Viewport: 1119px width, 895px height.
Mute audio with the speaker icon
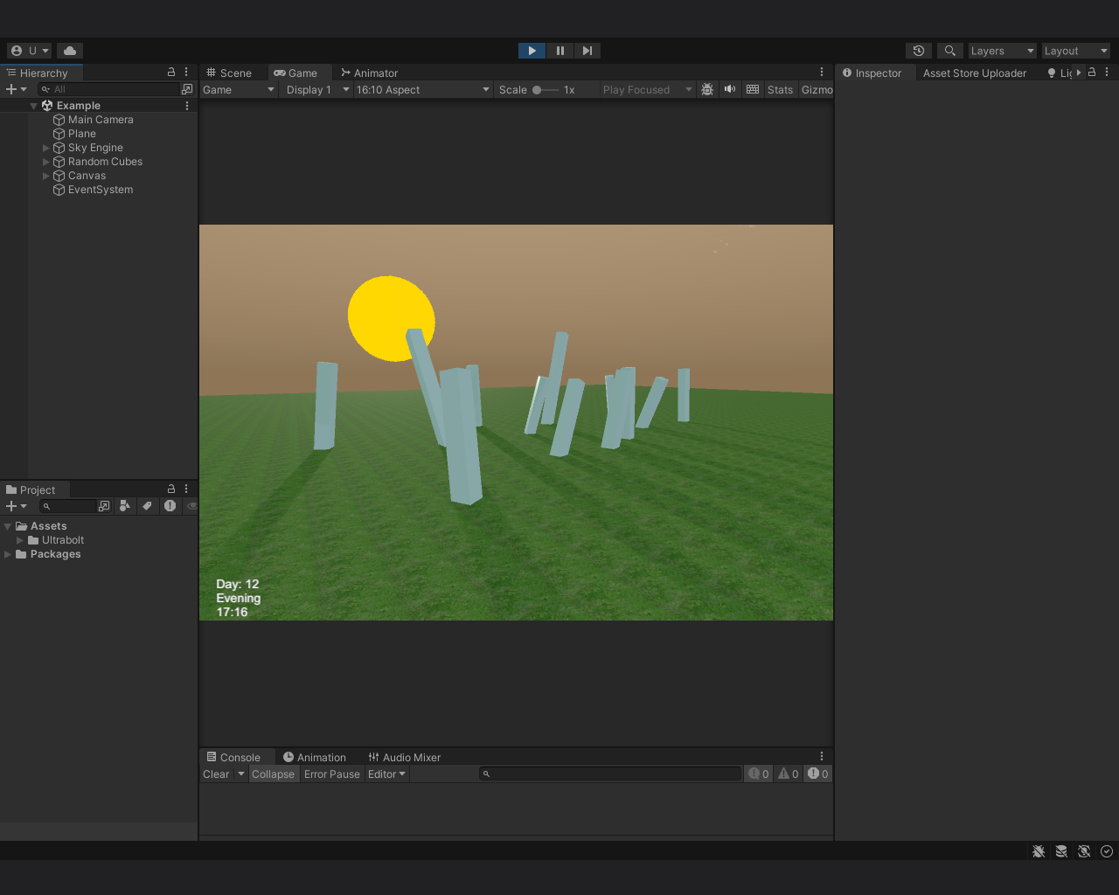730,90
